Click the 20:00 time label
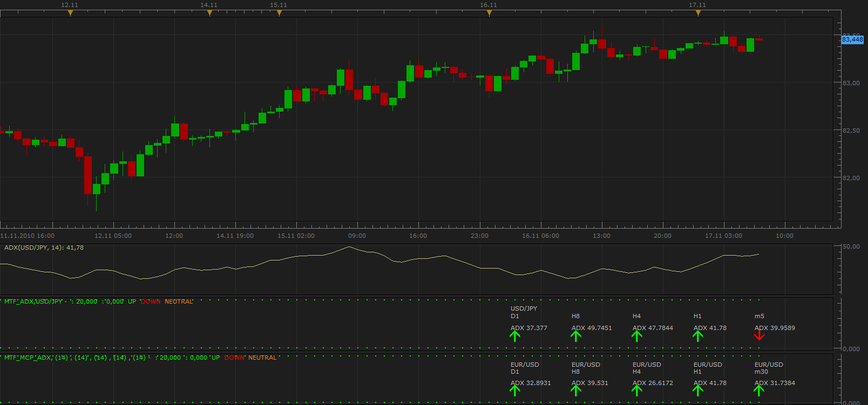This screenshot has height=405, width=868. (662, 236)
